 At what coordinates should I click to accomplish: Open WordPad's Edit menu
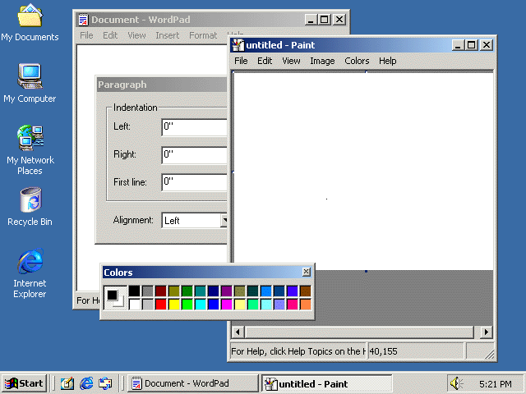[110, 35]
